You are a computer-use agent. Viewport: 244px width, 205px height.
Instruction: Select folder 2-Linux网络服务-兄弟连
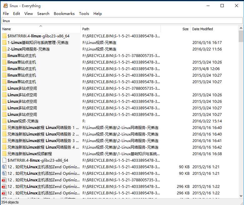point(29,49)
